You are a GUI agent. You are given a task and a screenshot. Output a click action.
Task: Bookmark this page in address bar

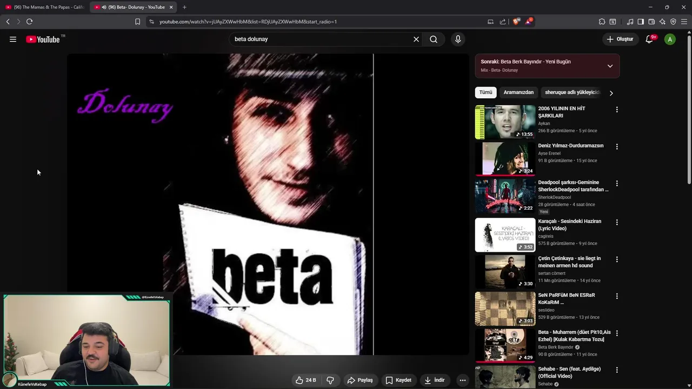click(137, 22)
